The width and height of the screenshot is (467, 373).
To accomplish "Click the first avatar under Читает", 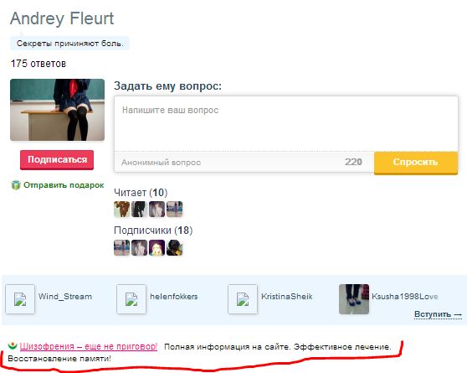I will [x=122, y=210].
